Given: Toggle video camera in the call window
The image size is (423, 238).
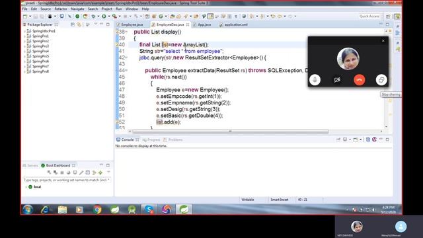Looking at the screenshot, I should 337,80.
